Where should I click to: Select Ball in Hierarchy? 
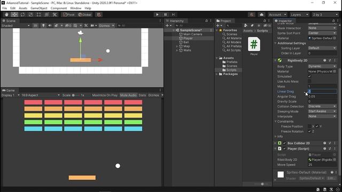click(186, 42)
